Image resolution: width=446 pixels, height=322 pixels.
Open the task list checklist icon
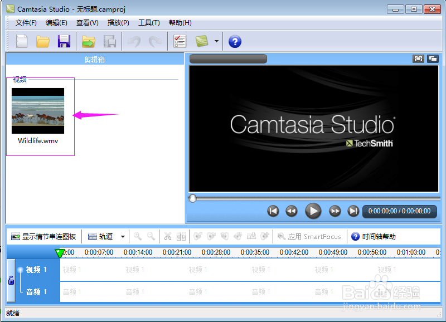(180, 41)
